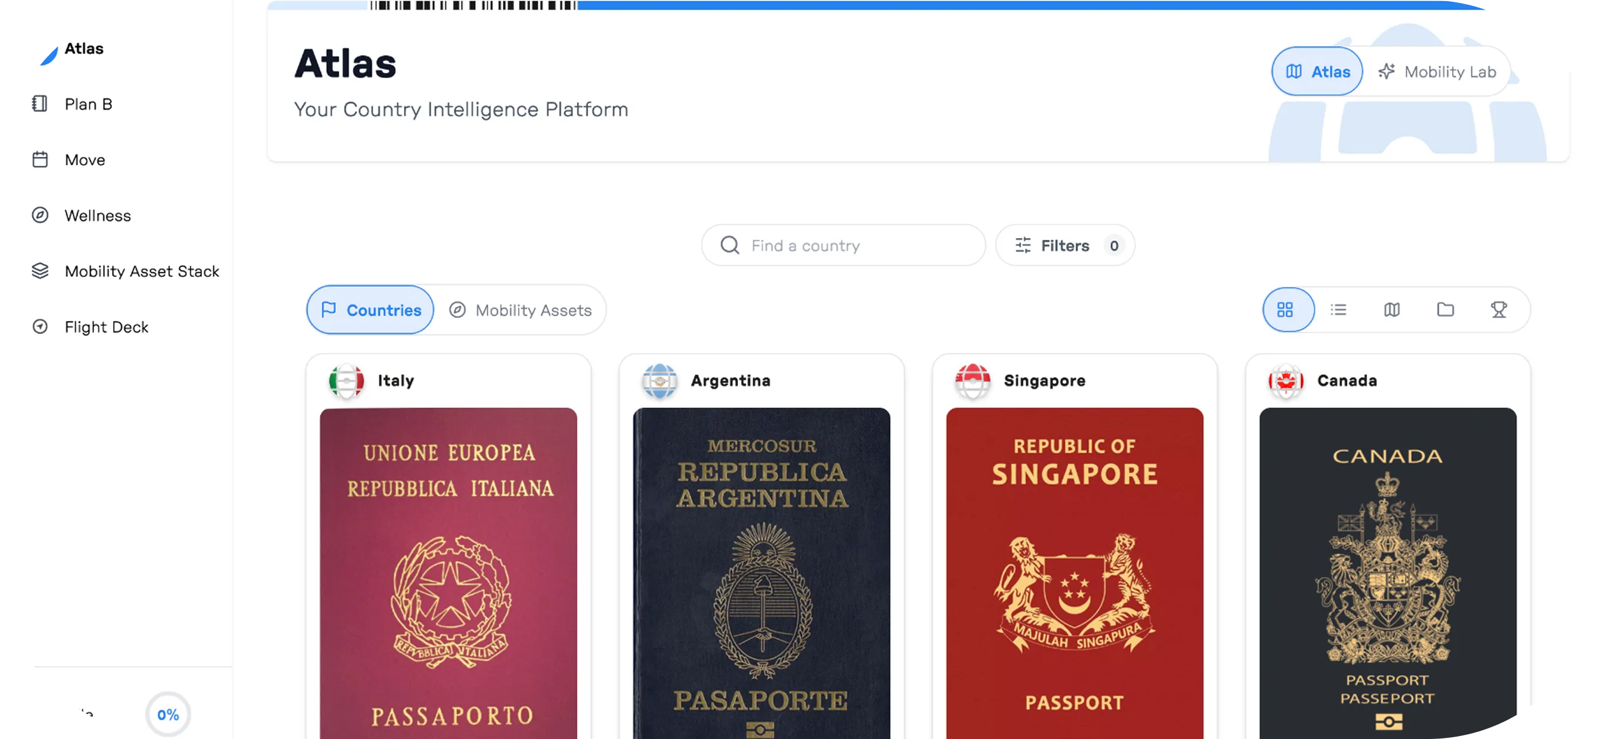1605x739 pixels.
Task: Select the Countries tab
Action: (370, 310)
